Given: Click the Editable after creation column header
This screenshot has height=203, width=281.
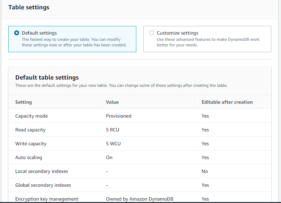Looking at the screenshot, I should 227,102.
